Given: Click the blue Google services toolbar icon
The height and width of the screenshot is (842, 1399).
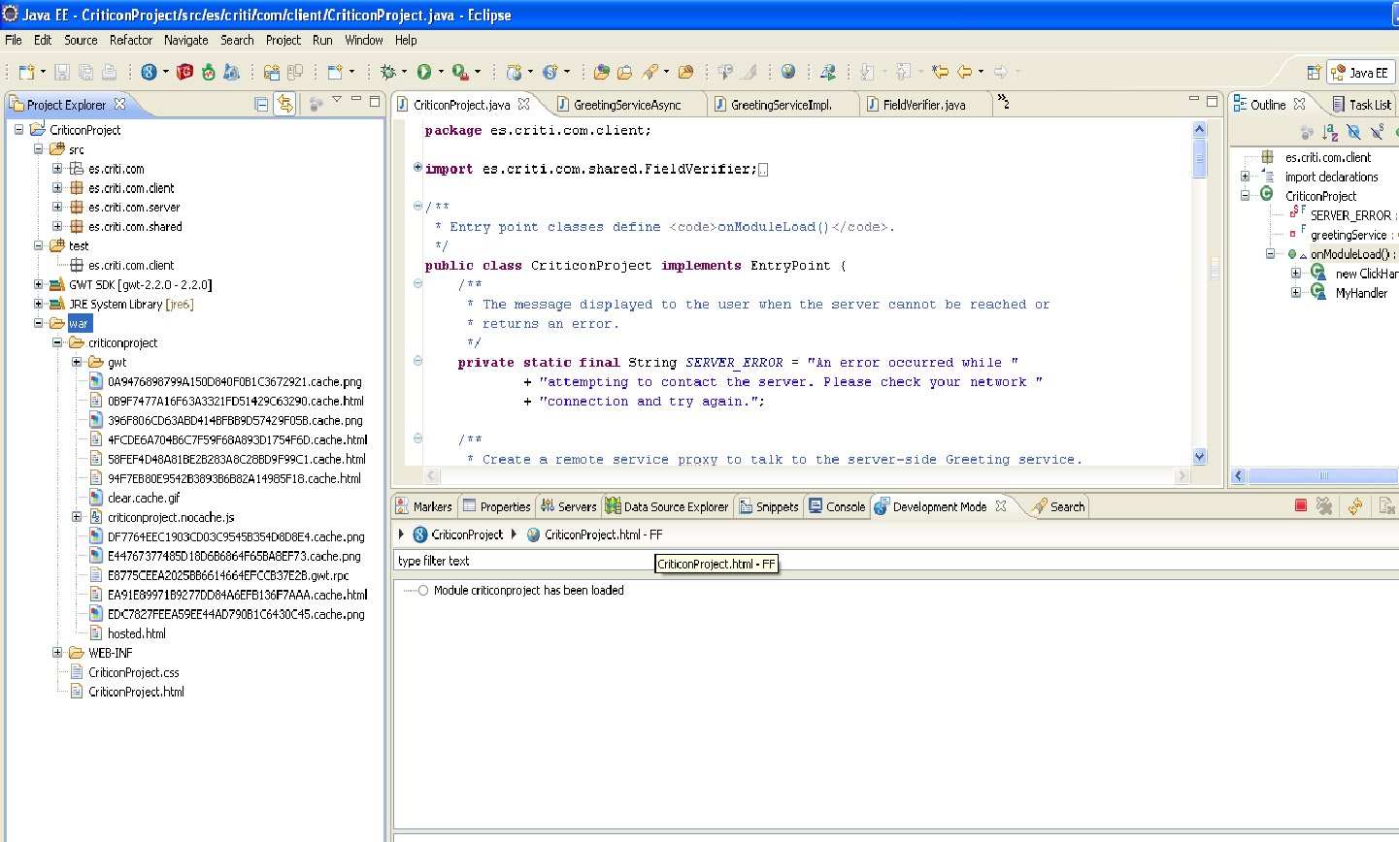Looking at the screenshot, I should 149,72.
